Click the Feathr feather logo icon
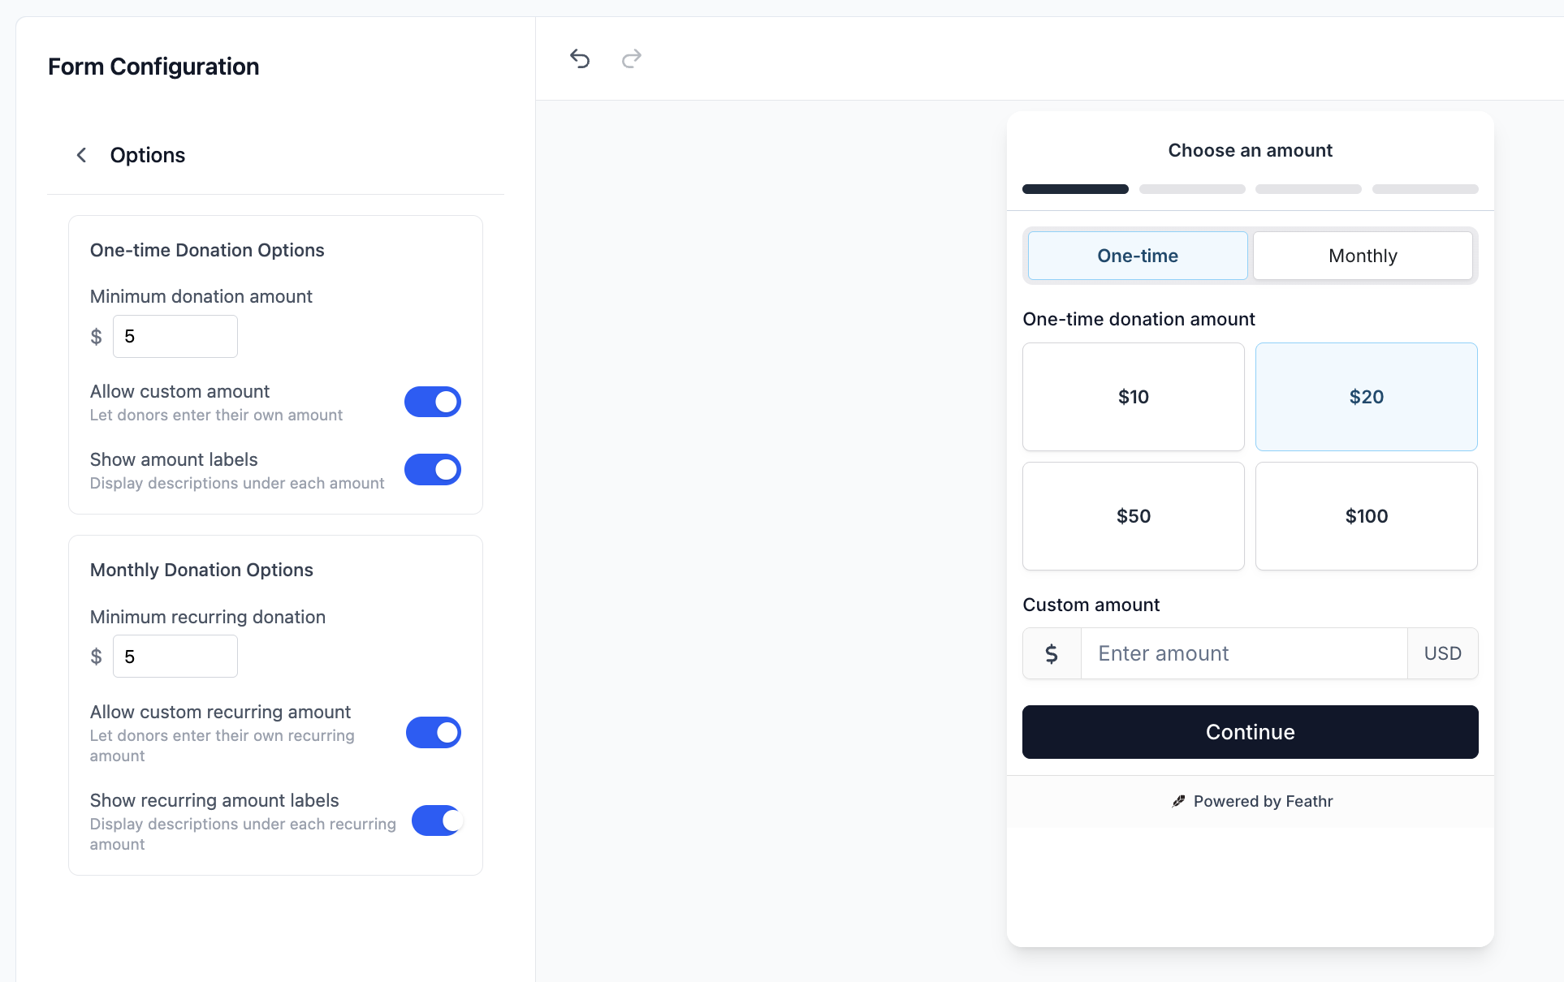This screenshot has height=982, width=1564. coord(1178,801)
